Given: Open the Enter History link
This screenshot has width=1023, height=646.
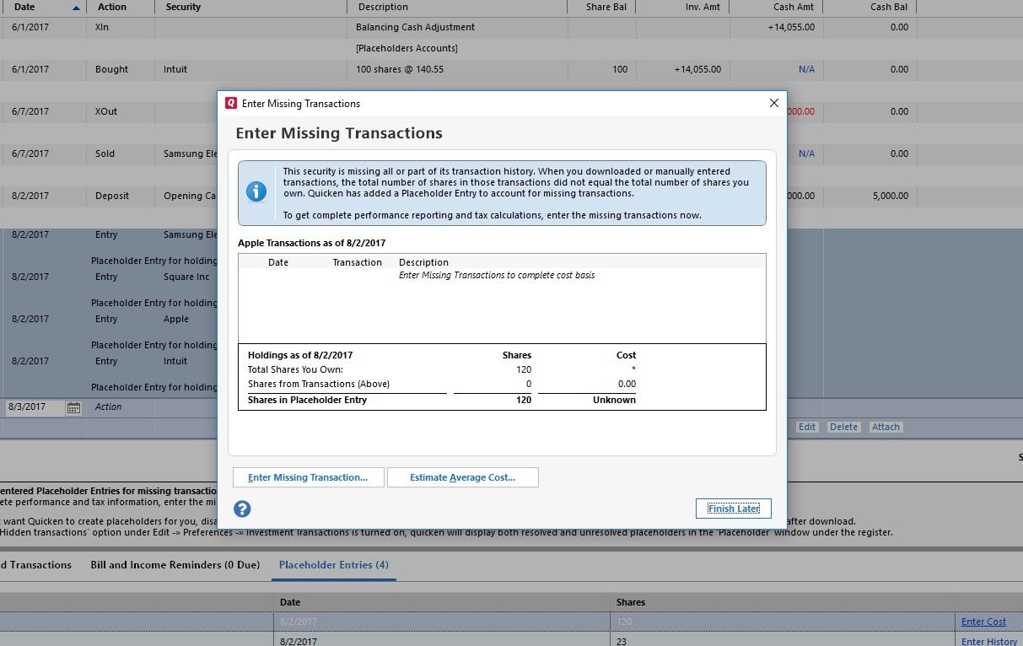Looking at the screenshot, I should (988, 641).
